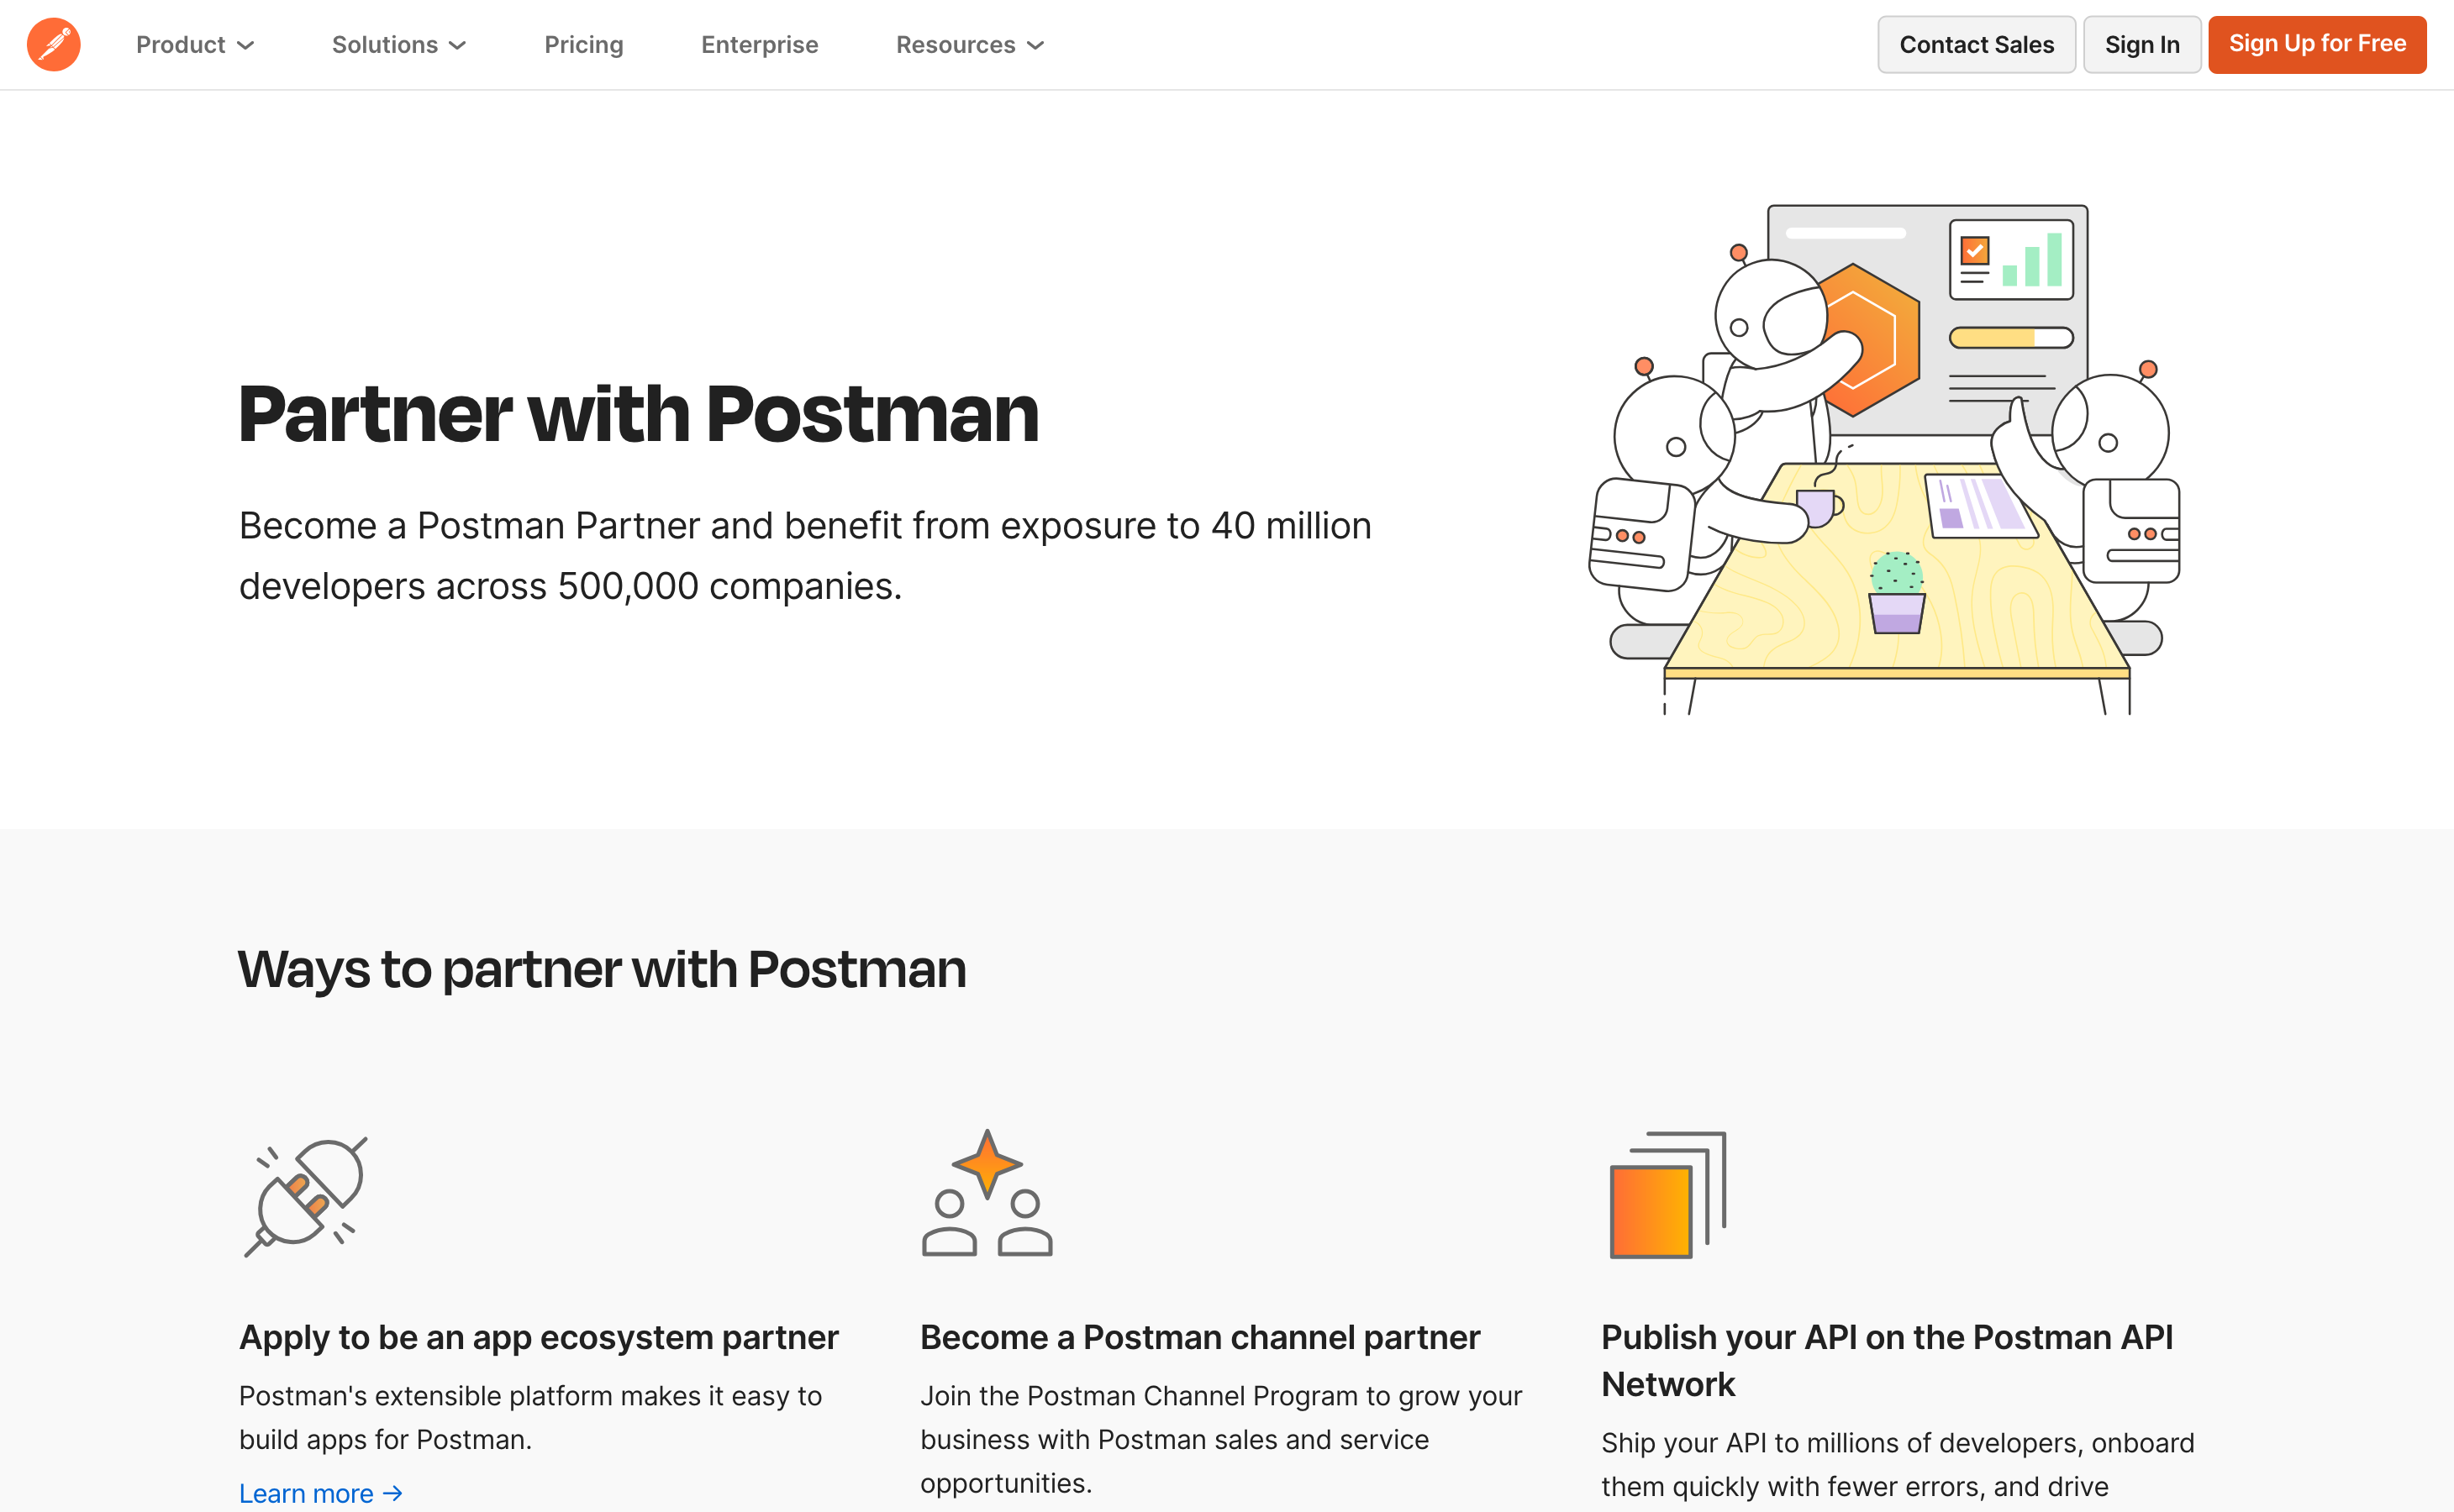Viewport: 2454px width, 1512px height.
Task: Click the plug connector icon
Action: point(306,1196)
